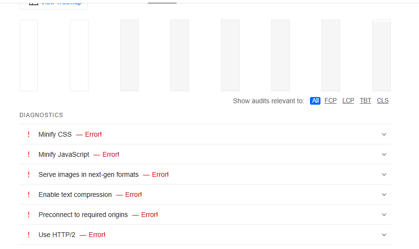The image size is (419, 249).
Task: Expand Enable text compression details chevron
Action: (384, 195)
